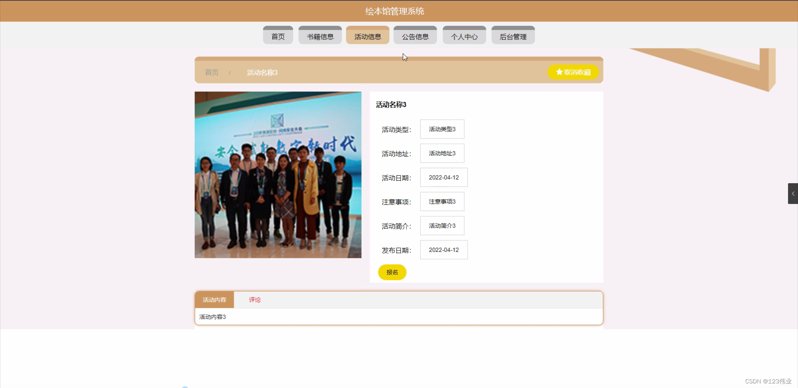
Task: Click the 注意事项3 field
Action: click(x=442, y=201)
